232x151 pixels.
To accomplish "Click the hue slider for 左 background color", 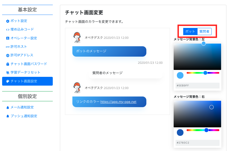I will (203, 73).
